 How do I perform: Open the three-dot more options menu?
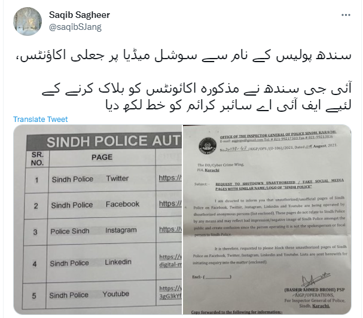346,15
